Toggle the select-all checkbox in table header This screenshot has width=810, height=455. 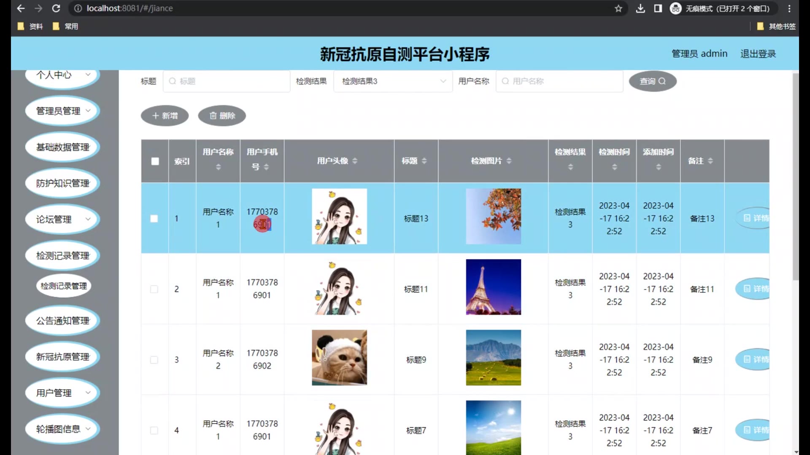coord(155,161)
